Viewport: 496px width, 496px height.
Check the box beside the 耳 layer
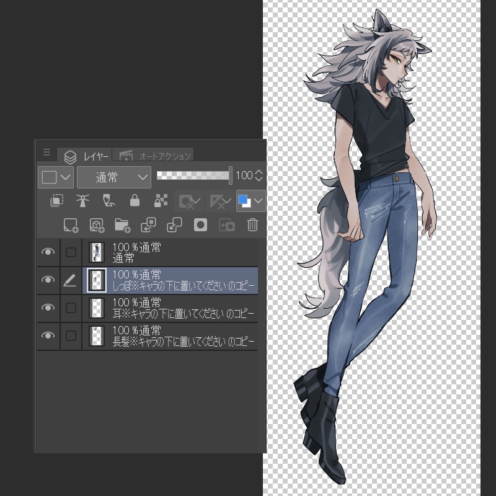[71, 308]
